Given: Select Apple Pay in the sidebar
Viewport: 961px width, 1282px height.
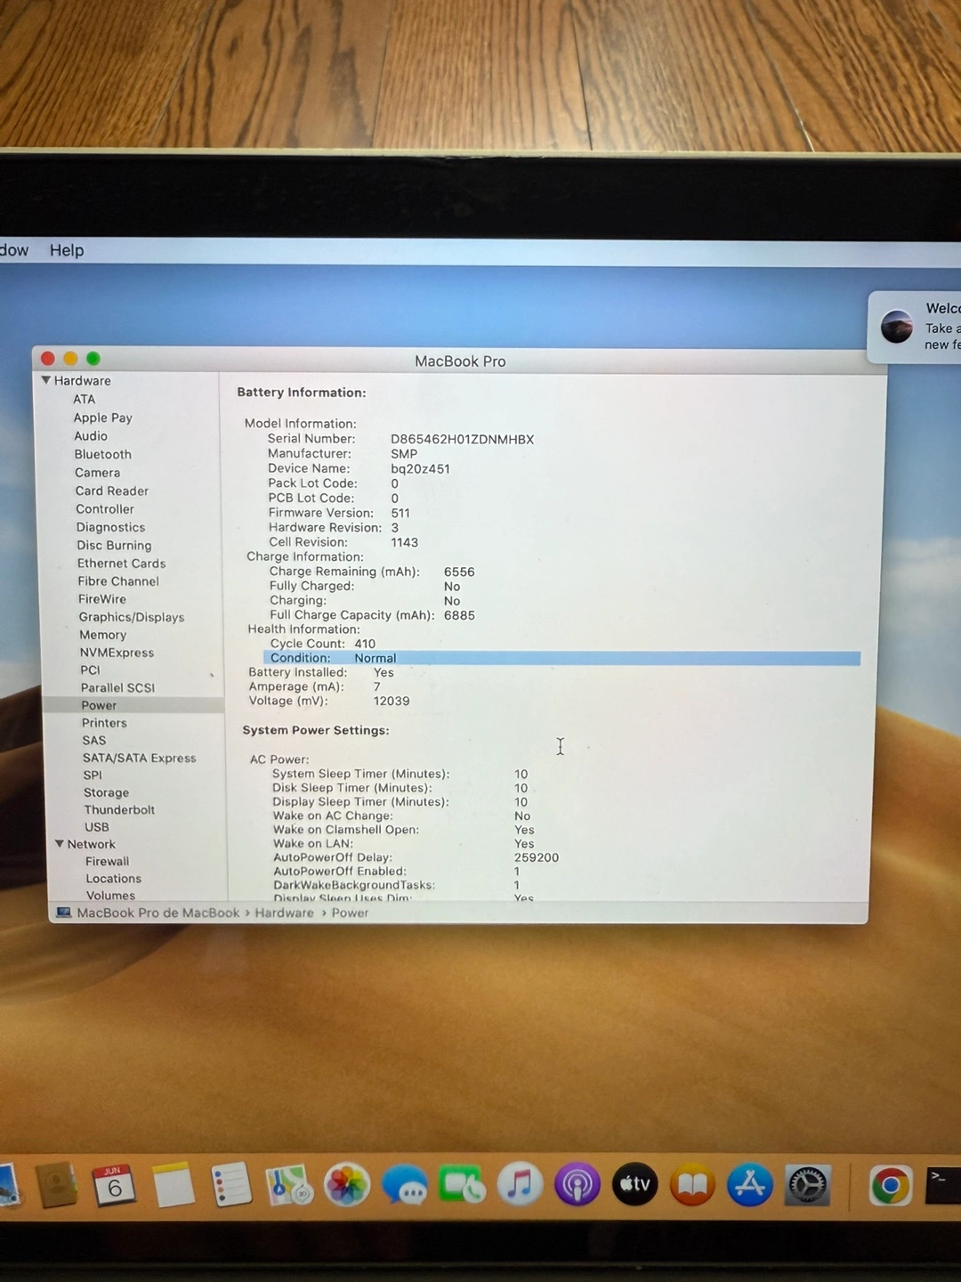Looking at the screenshot, I should click(102, 418).
